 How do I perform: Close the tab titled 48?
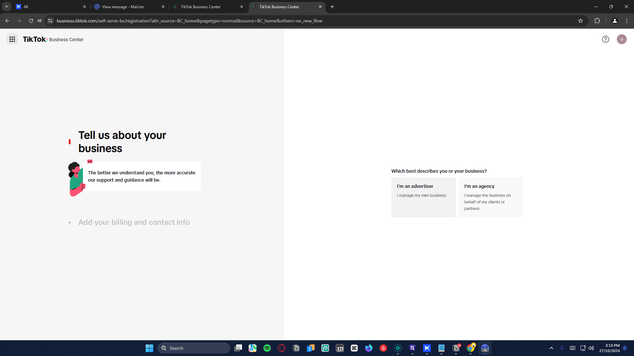coord(85,7)
